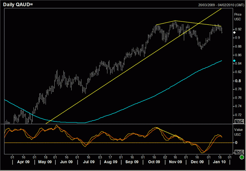Select the 0.92 price axis label
The height and width of the screenshot is (171, 246).
[x=237, y=29]
